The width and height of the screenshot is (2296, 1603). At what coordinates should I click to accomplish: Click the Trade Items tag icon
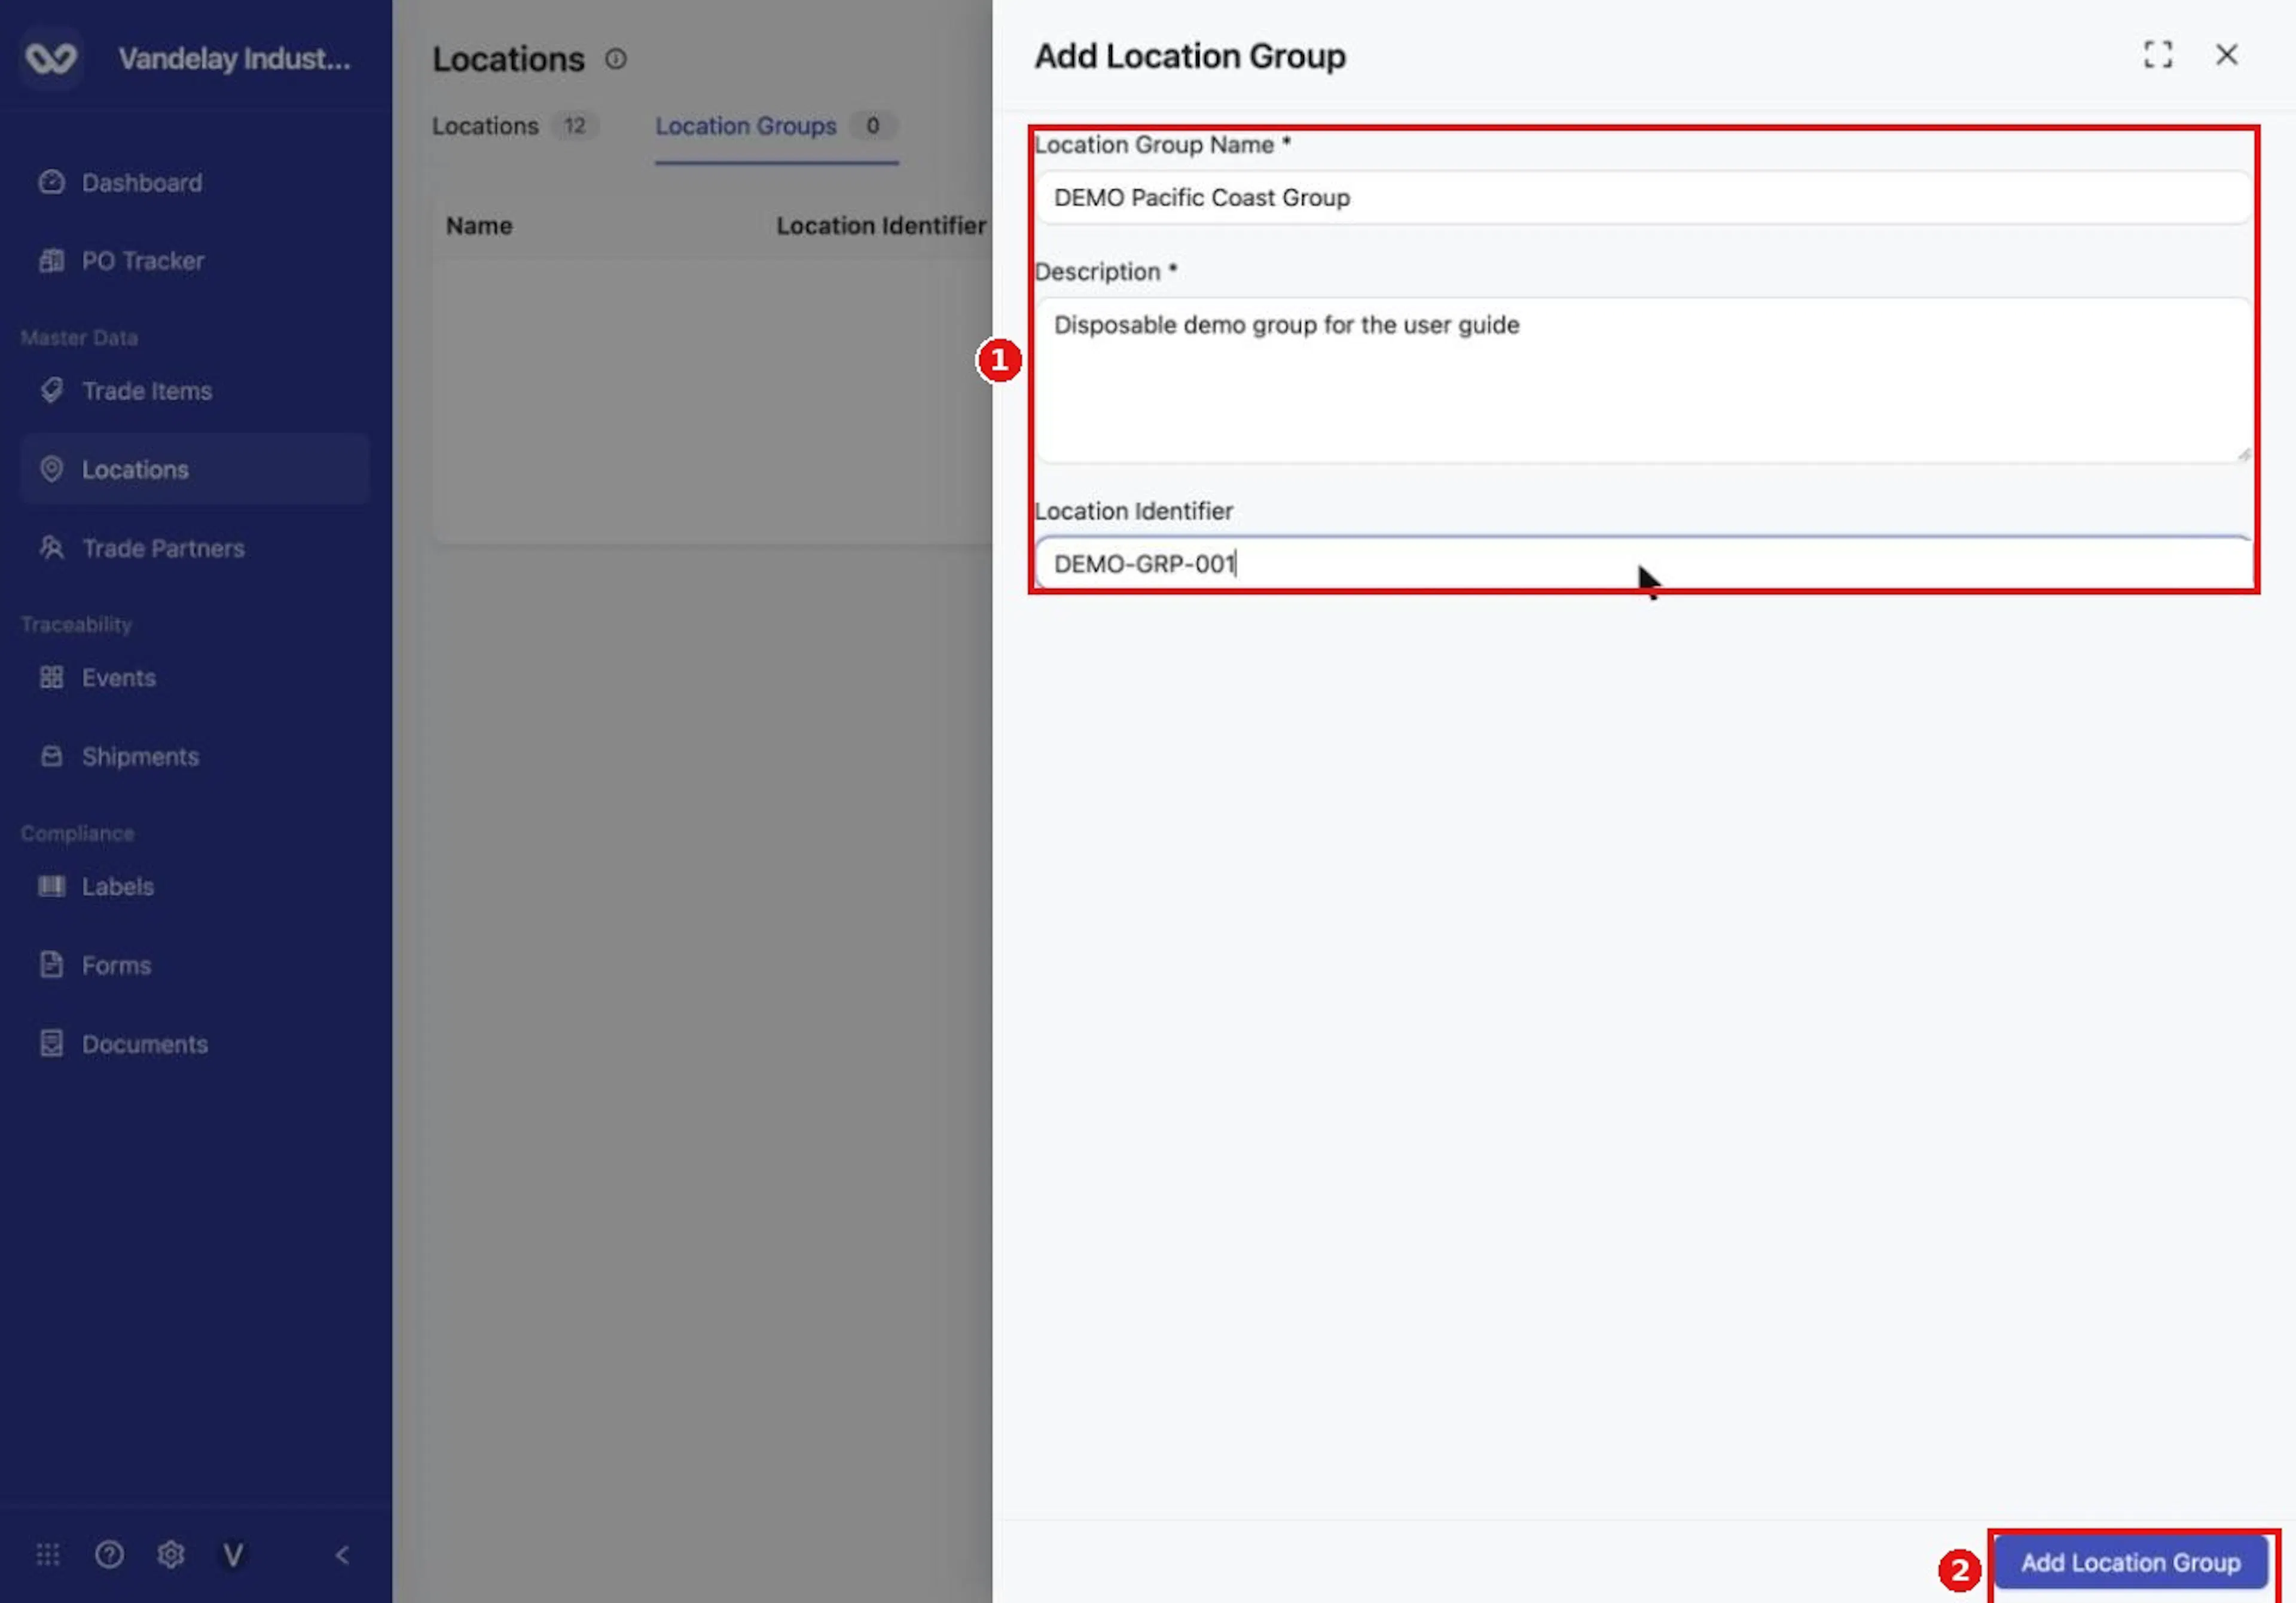point(51,390)
